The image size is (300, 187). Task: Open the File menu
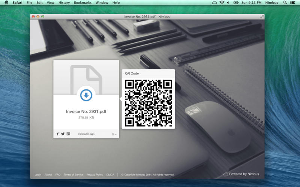[x=30, y=3]
